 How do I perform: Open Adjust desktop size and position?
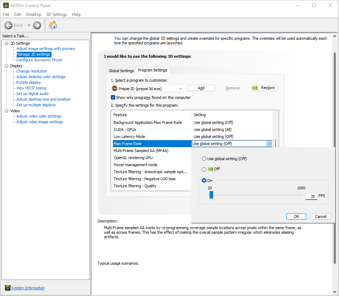43,99
